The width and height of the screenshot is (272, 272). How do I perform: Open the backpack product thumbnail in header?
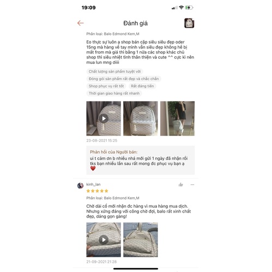pos(189,23)
